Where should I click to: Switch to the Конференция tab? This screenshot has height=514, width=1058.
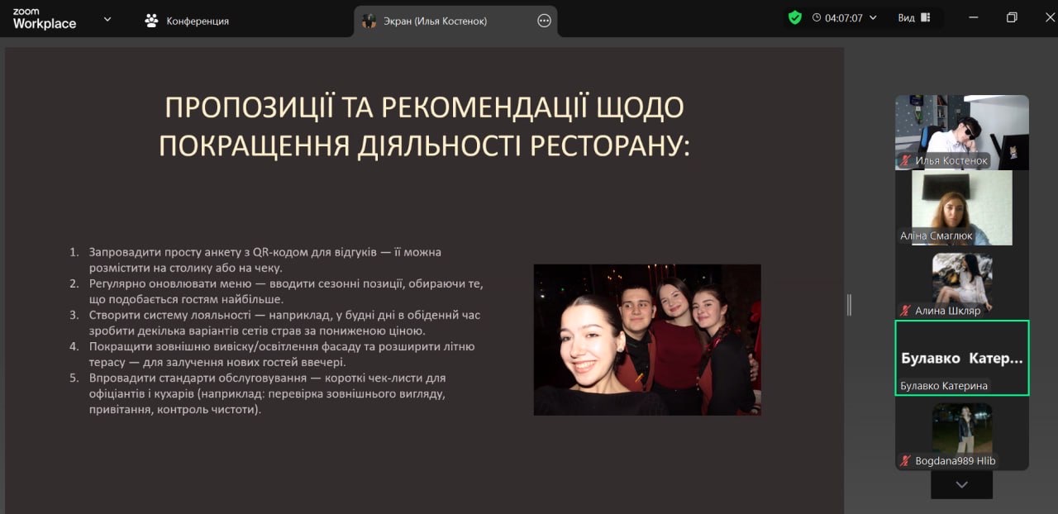(188, 21)
